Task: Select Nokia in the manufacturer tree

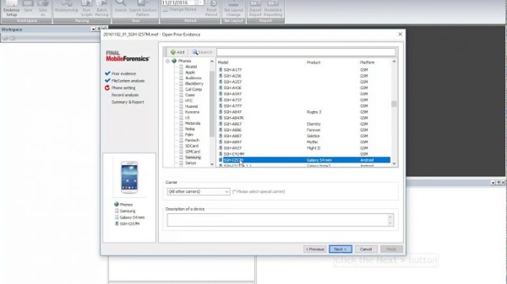Action: pos(189,129)
